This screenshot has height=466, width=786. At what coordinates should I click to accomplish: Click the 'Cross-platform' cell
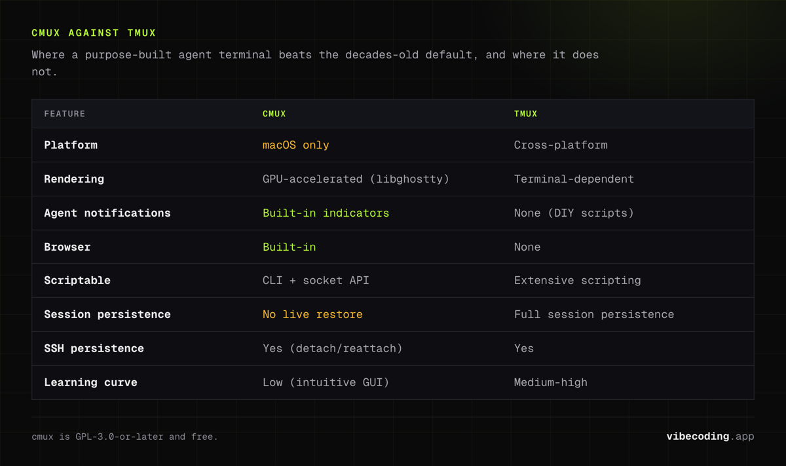(x=561, y=145)
